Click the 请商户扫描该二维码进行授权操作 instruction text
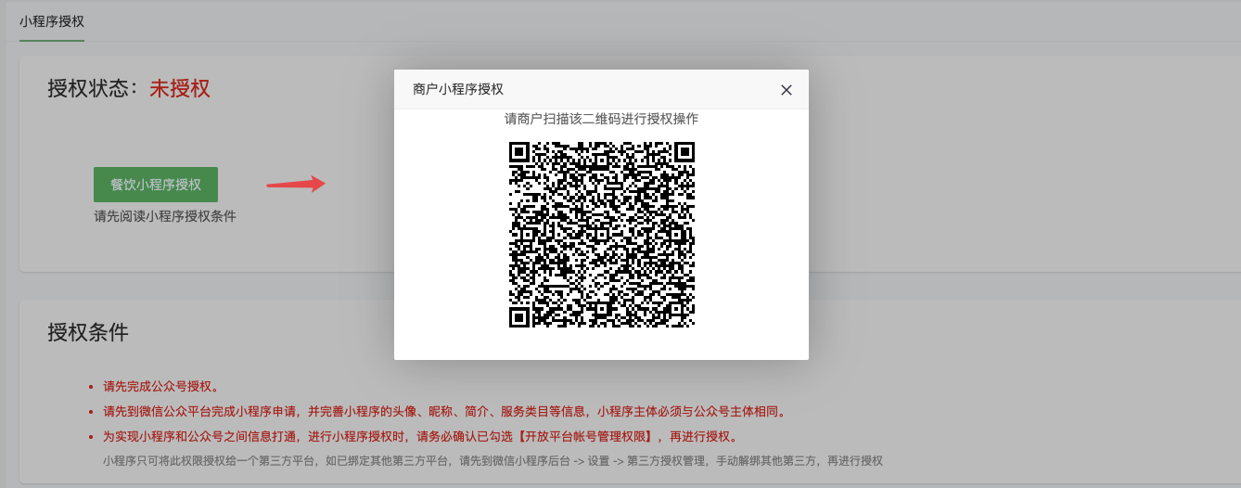This screenshot has width=1241, height=488. pos(601,119)
